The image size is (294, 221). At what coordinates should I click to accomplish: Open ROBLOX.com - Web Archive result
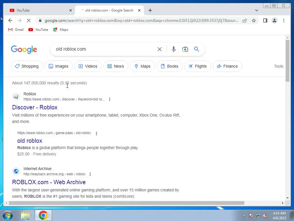tap(49, 182)
